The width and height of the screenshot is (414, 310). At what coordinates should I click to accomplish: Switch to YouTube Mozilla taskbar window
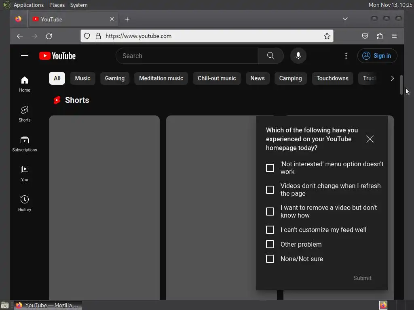pos(48,305)
